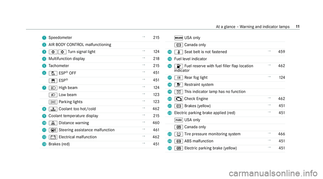The image size is (323, 179).
Task: Click the Distance warning triangle icon
Action: 51,123
